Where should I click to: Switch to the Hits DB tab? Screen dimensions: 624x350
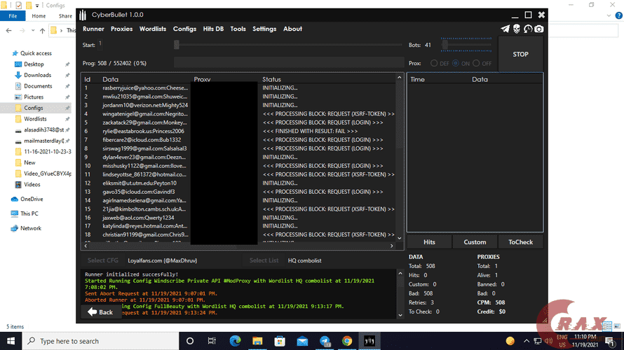click(x=213, y=29)
